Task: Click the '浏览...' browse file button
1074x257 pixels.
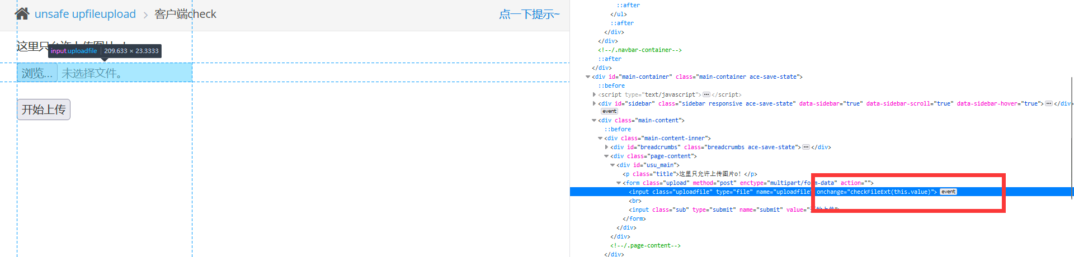Action: 37,73
